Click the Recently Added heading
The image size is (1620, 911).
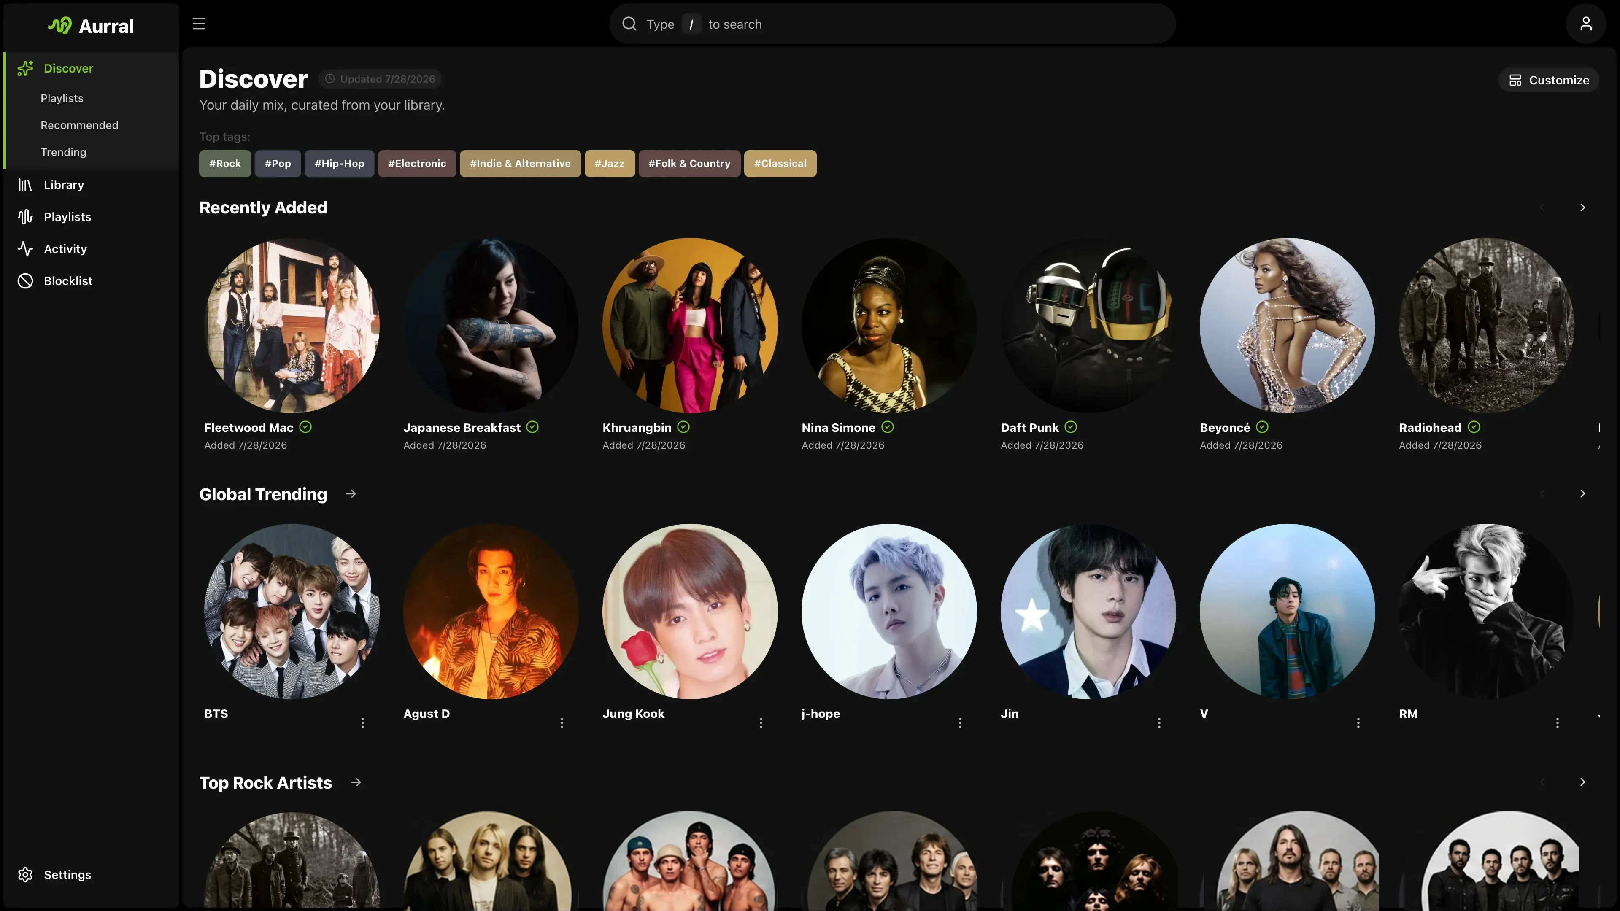[x=263, y=208]
